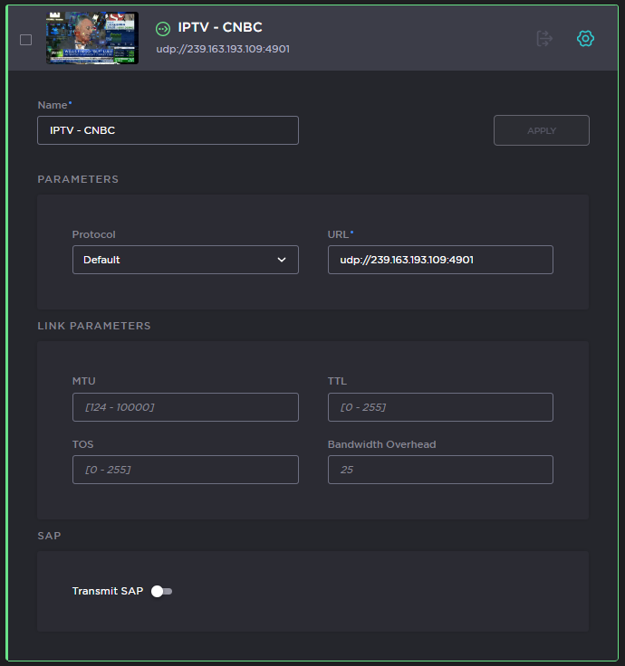Click the LINK PARAMETERS section heading
625x666 pixels.
coord(94,326)
